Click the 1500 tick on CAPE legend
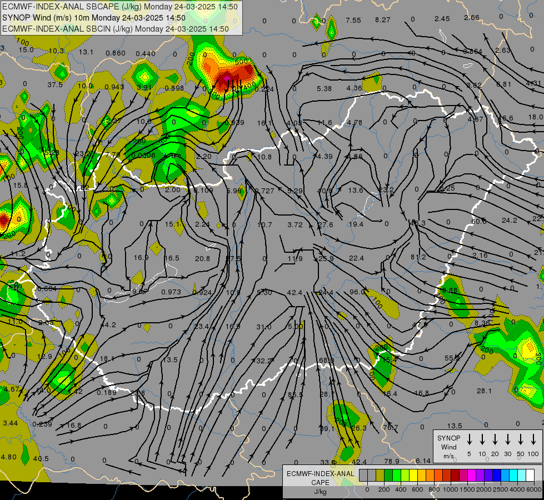 (467, 489)
